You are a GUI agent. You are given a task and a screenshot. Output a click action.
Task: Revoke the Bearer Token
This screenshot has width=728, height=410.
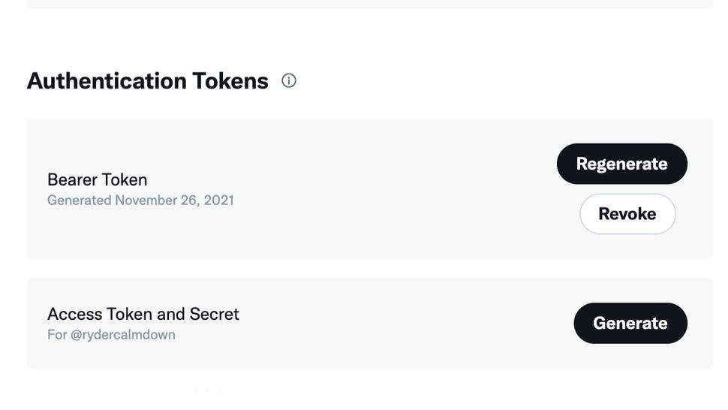[x=627, y=214]
